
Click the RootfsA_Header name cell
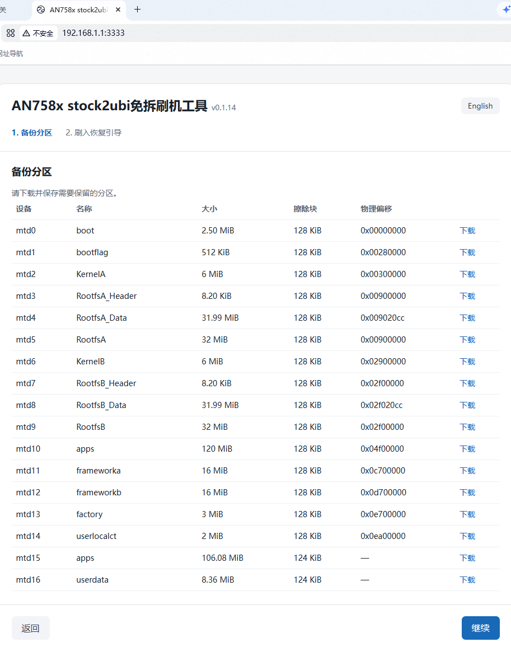point(106,296)
